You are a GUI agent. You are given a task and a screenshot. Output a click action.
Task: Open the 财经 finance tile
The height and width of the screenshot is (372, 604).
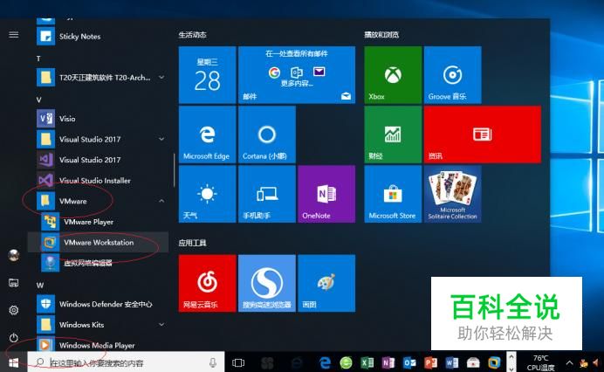[x=393, y=134]
